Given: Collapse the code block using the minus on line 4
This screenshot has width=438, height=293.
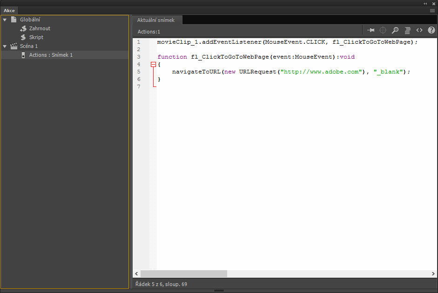Looking at the screenshot, I should pyautogui.click(x=153, y=64).
